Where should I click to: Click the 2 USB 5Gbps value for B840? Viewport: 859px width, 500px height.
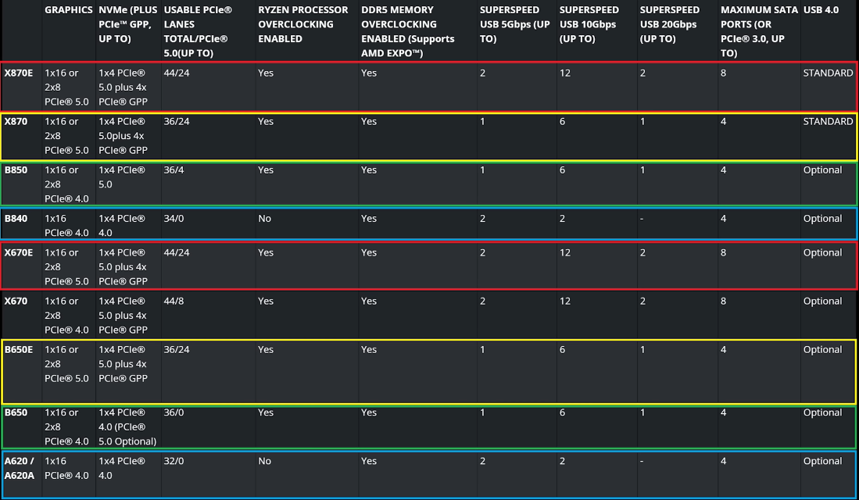pyautogui.click(x=482, y=219)
